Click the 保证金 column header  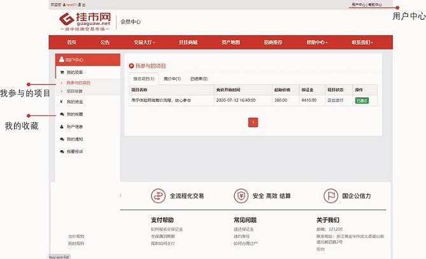[308, 90]
